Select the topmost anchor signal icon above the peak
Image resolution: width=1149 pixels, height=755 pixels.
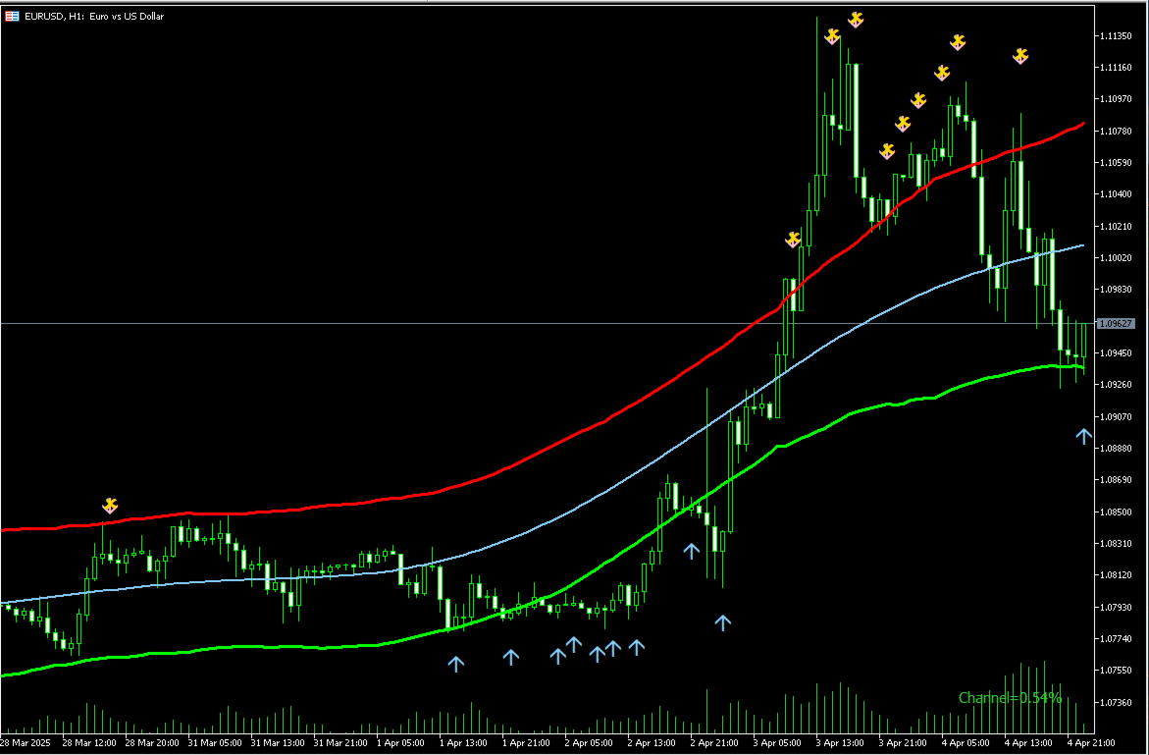pyautogui.click(x=856, y=18)
